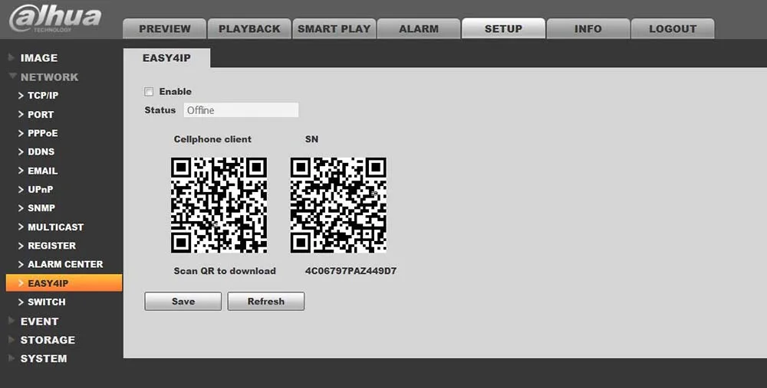This screenshot has width=767, height=388.
Task: Click the Cellphone client label
Action: pos(212,139)
